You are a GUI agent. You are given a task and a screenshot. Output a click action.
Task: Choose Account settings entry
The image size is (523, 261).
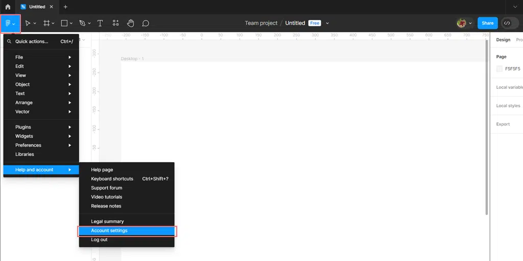127,230
